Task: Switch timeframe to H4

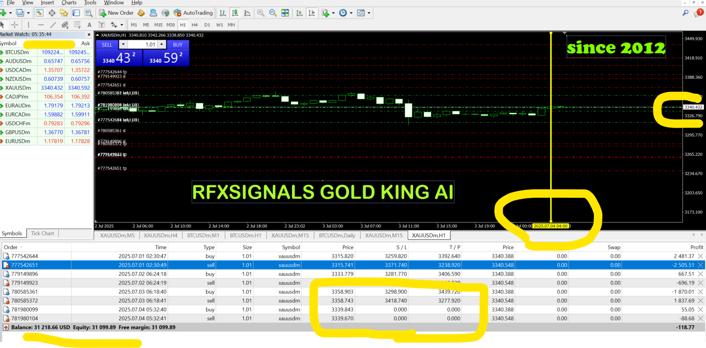Action: click(x=195, y=25)
